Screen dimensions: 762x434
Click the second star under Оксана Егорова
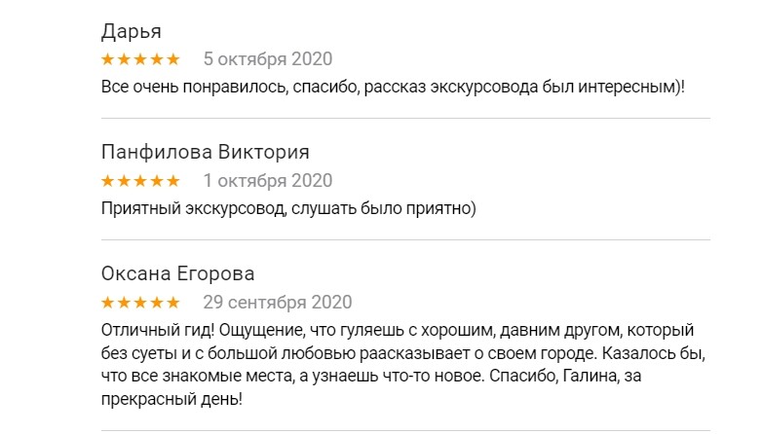click(124, 303)
